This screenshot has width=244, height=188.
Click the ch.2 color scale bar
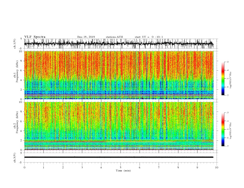223,129
